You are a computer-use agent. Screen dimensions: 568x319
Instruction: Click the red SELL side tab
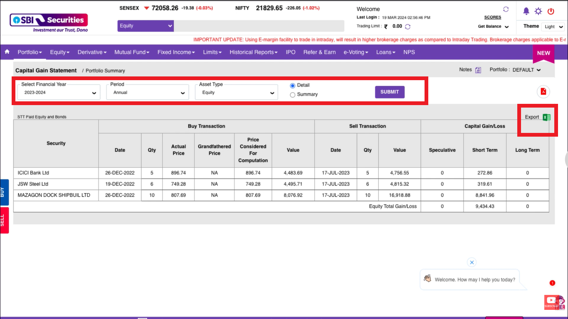tap(4, 220)
